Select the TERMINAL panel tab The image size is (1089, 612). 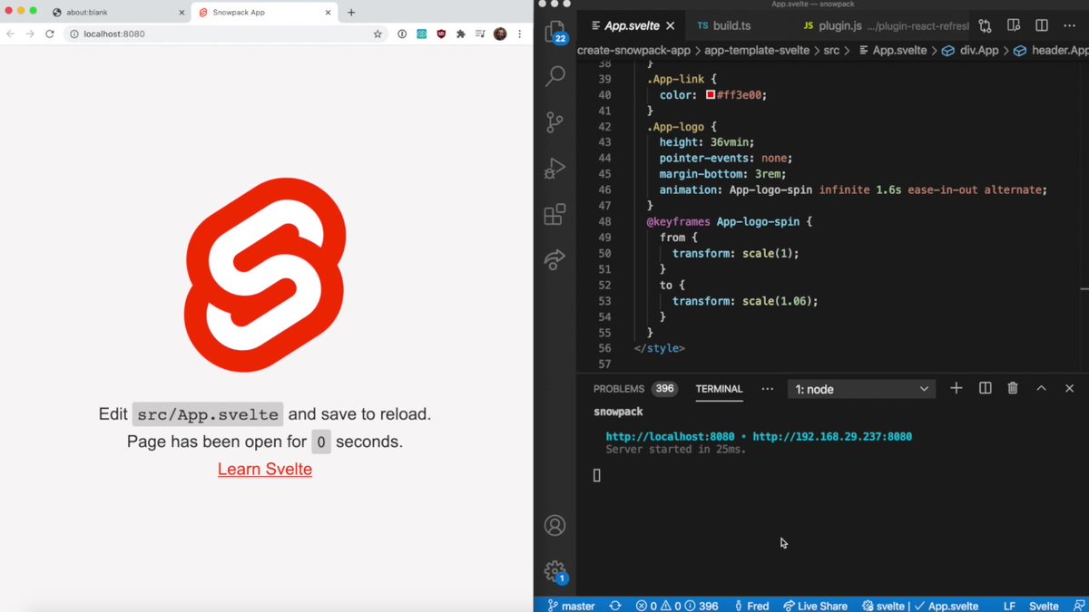click(719, 388)
